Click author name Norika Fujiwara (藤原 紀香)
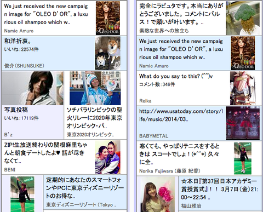 (x=170, y=171)
